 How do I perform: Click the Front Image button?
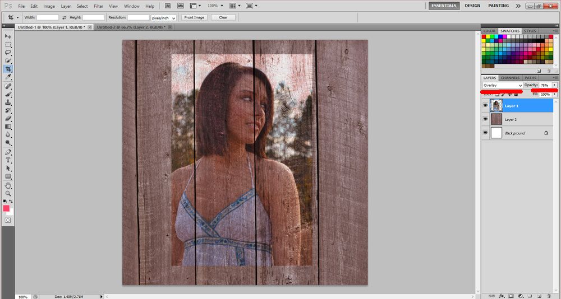point(194,17)
